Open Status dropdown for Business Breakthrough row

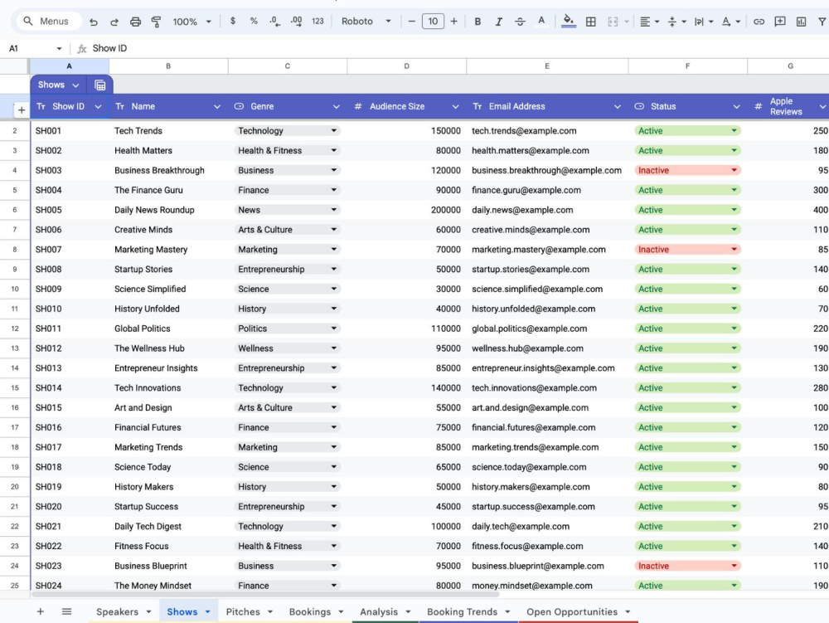pyautogui.click(x=734, y=170)
